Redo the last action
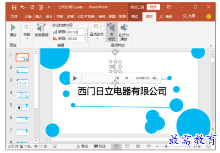 click(32, 7)
